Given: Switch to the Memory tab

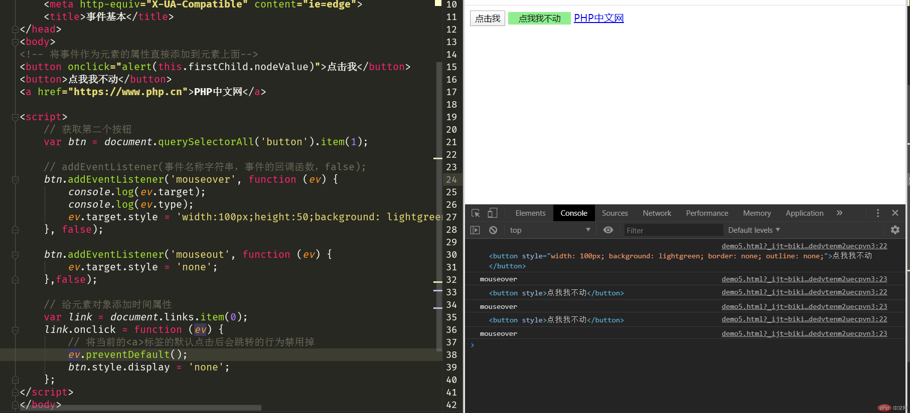Looking at the screenshot, I should [757, 213].
